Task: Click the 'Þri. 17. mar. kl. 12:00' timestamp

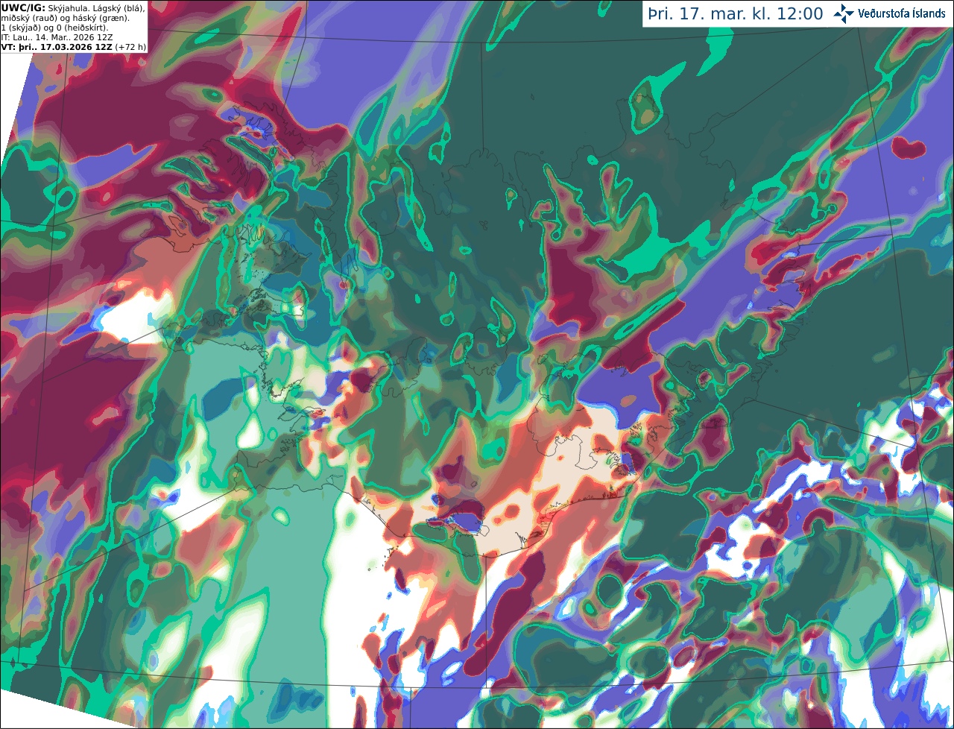Action: (736, 14)
